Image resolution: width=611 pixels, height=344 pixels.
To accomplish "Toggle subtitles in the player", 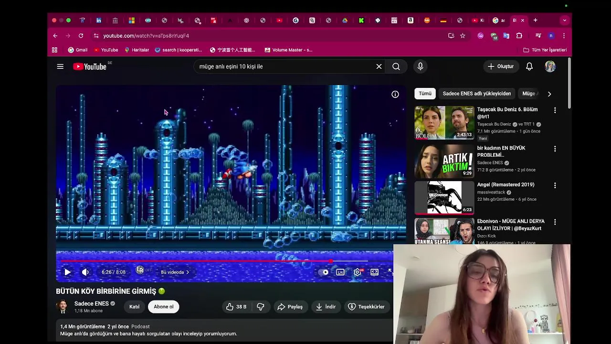I will (x=340, y=272).
